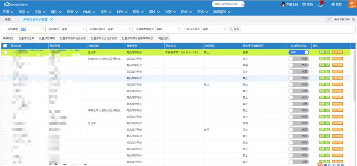The height and width of the screenshot is (166, 357).
Task: Turn off the enabled 开启 auto sync toggle
Action: [298, 52]
